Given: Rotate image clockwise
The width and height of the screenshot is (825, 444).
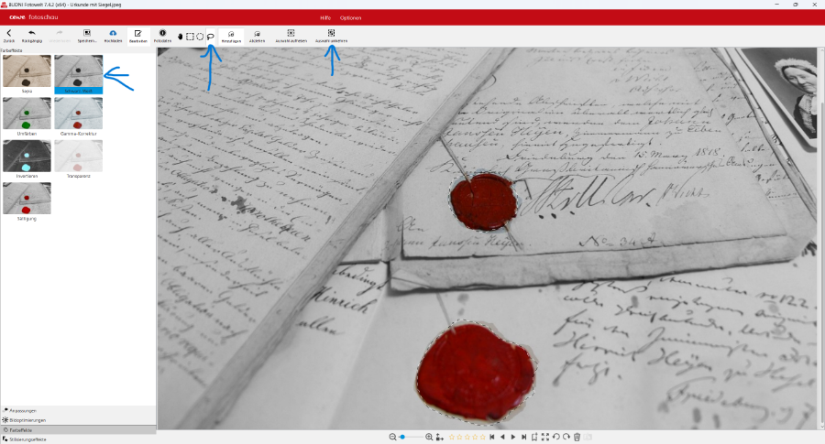Looking at the screenshot, I should tap(566, 438).
